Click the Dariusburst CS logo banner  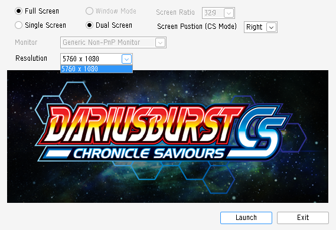(x=168, y=136)
